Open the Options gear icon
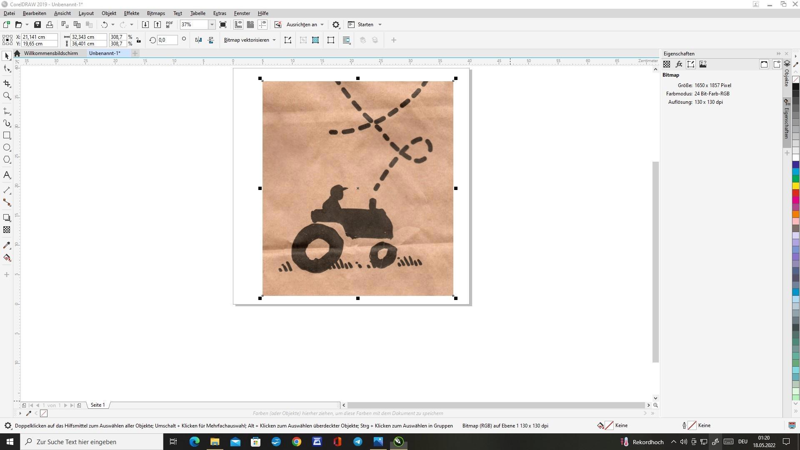The height and width of the screenshot is (450, 800). [x=336, y=25]
